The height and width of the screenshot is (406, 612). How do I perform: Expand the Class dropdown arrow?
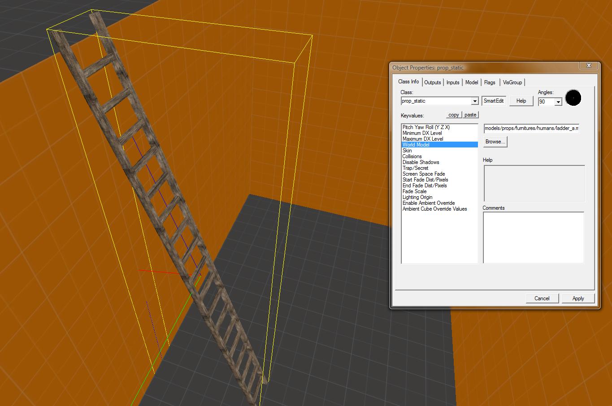(475, 101)
